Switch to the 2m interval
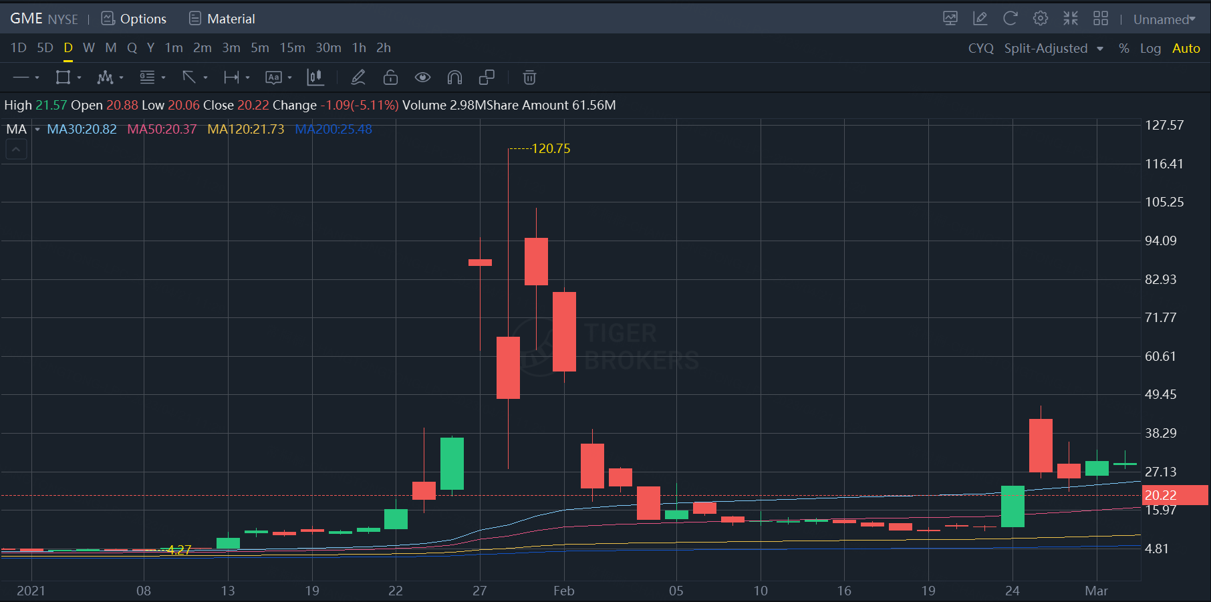This screenshot has height=602, width=1211. 203,47
